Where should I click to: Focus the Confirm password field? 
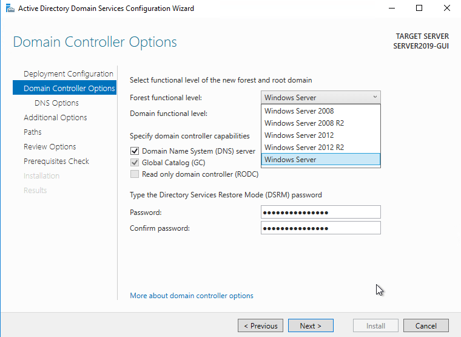(321, 228)
